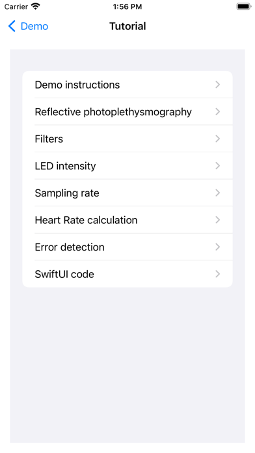Click chevron on Reflective photoplethysmography row

coord(218,112)
